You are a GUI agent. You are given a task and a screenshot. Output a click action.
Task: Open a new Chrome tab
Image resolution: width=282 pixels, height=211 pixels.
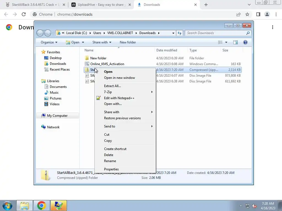[206, 5]
